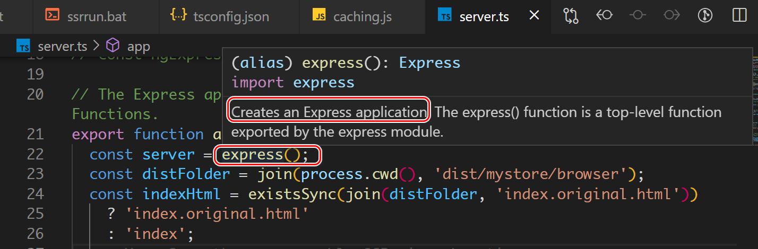Click 'Creates an Express application' tooltip text
The width and height of the screenshot is (758, 249).
click(x=329, y=112)
